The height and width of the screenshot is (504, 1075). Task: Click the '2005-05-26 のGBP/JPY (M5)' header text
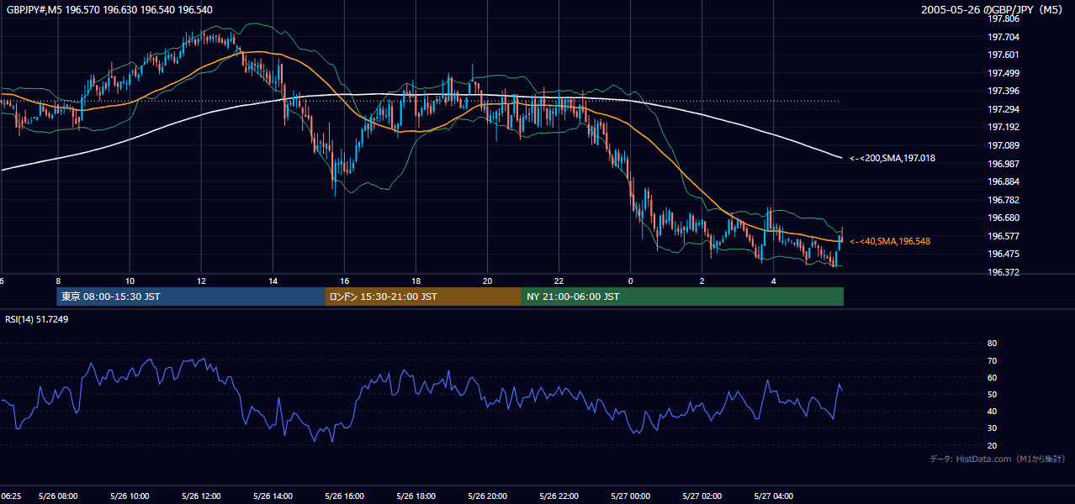[993, 9]
